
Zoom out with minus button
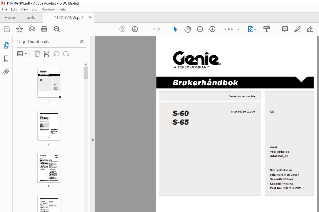coord(200,29)
